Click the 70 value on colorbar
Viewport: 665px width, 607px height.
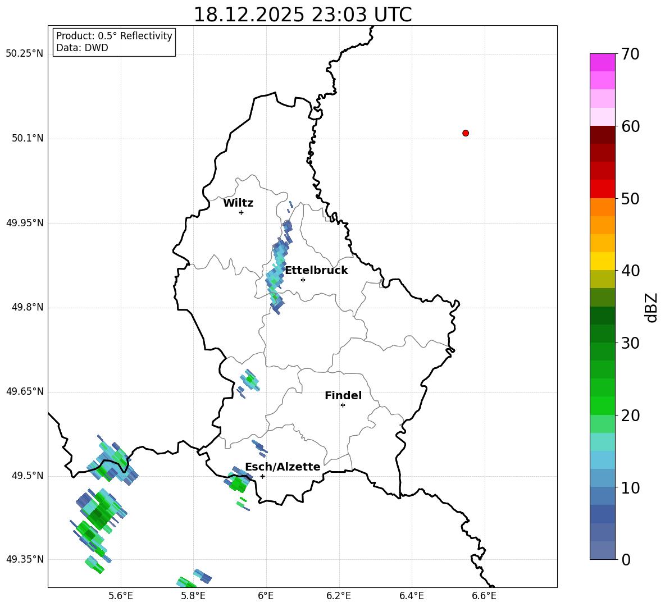(630, 54)
